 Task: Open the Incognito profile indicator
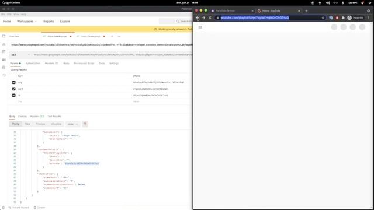[x=355, y=18]
